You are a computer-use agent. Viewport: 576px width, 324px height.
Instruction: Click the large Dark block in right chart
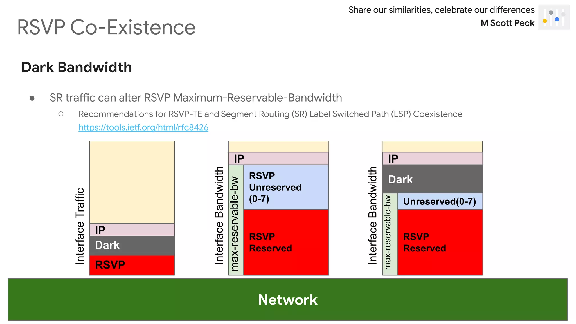click(x=432, y=179)
